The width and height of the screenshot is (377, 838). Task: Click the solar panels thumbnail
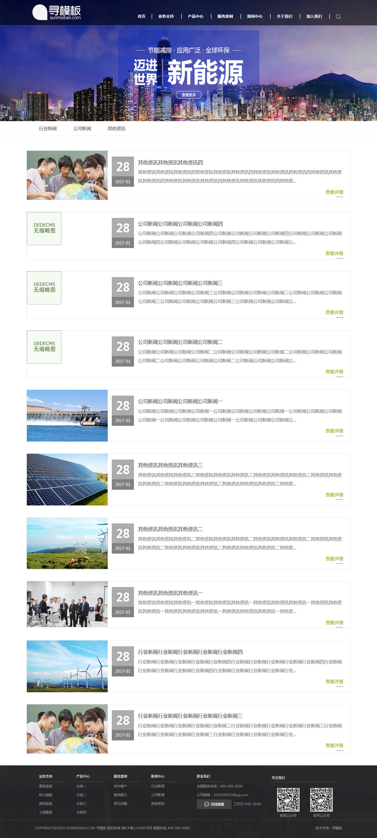pyautogui.click(x=67, y=479)
